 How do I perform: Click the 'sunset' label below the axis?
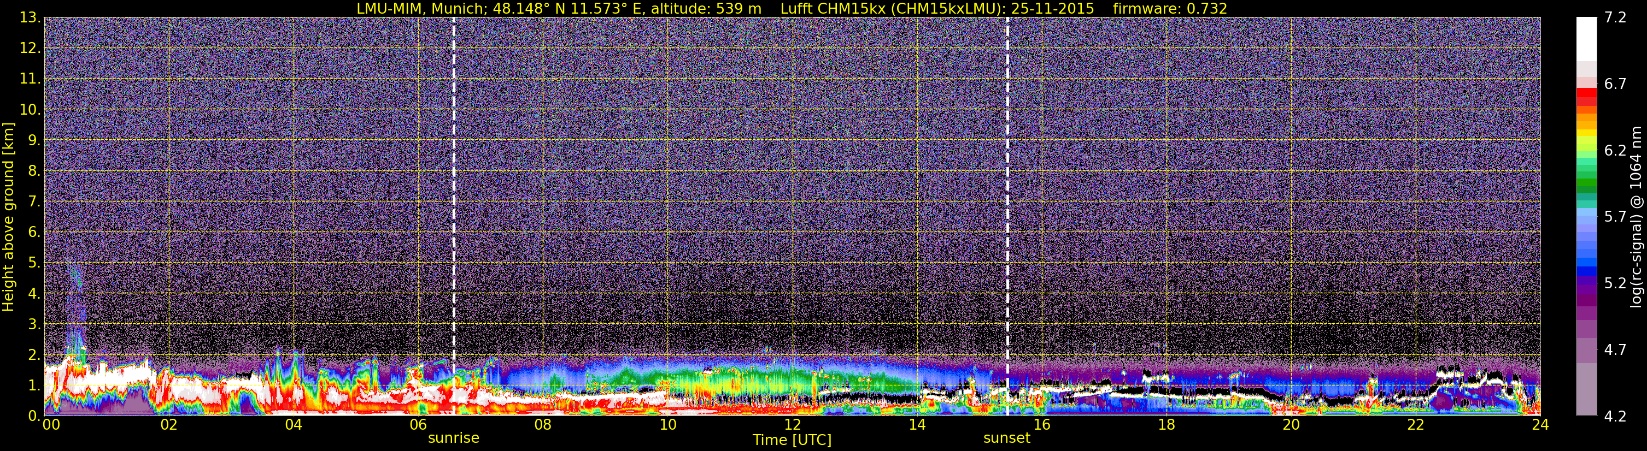pyautogui.click(x=1007, y=438)
